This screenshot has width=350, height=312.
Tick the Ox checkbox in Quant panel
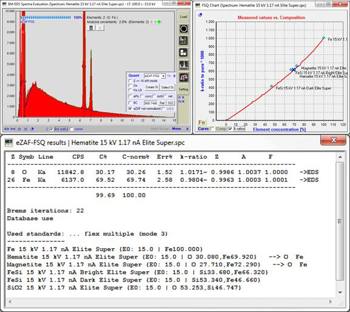tap(130, 85)
